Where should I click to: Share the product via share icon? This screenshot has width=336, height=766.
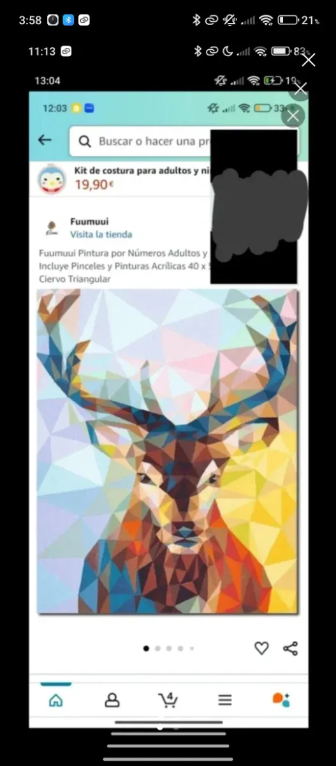point(290,649)
